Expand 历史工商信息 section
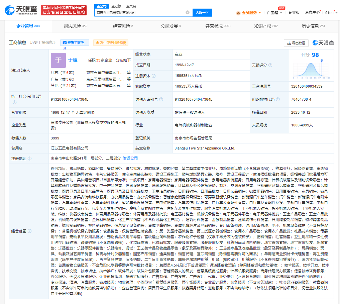 43,42
